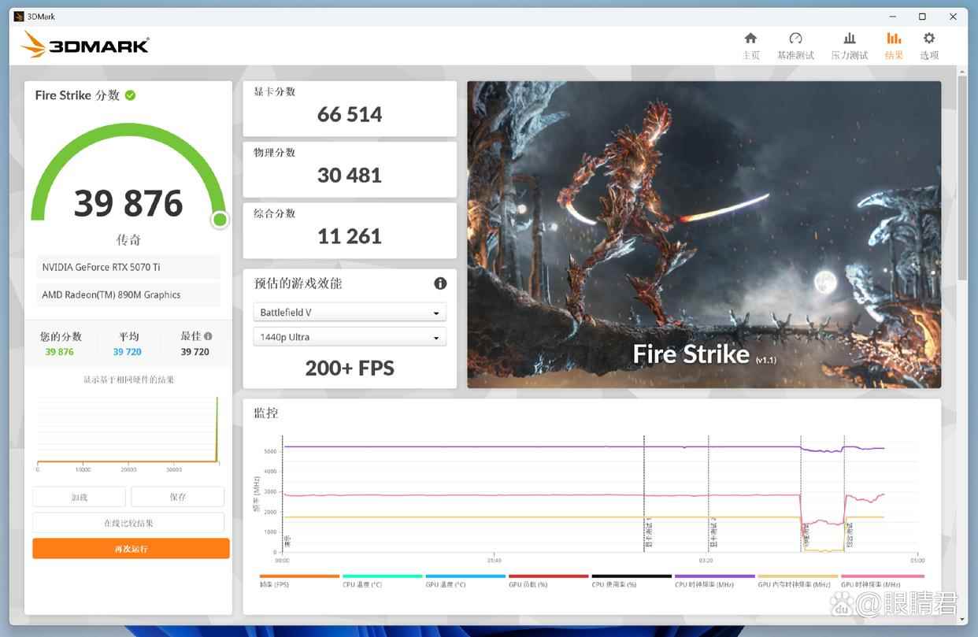Screen dimensions: 978x637
Task: Click the 物理测试 marker in the chart
Action: [806, 537]
